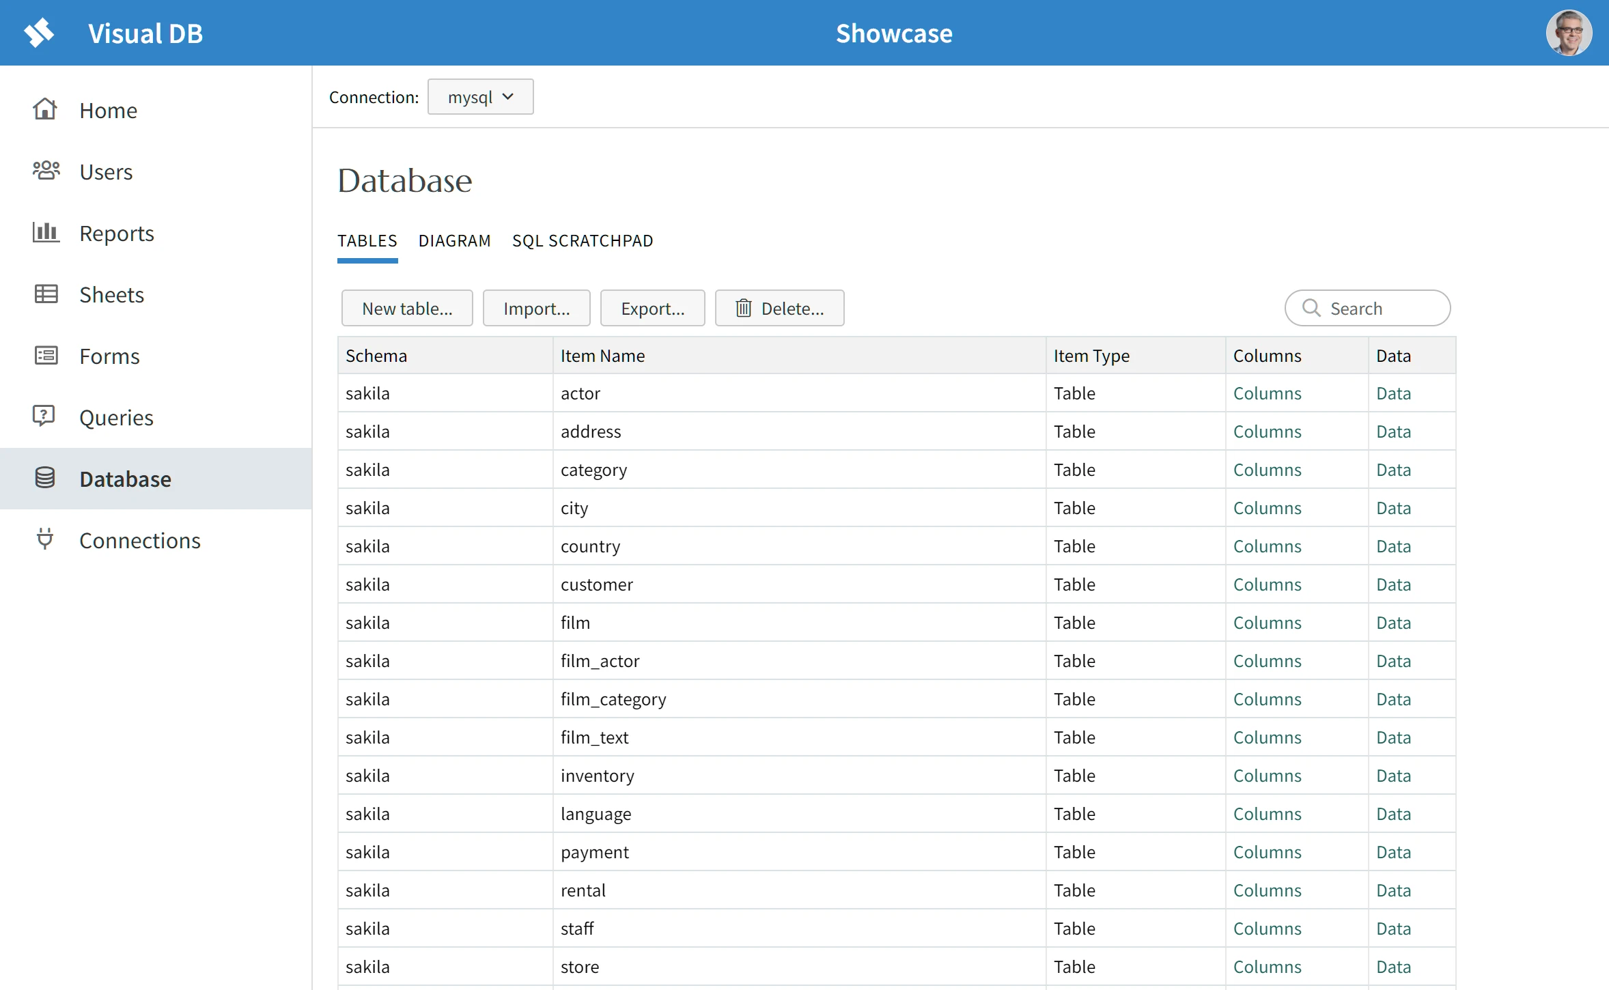Click the Delete... button with the trash icon
The height and width of the screenshot is (990, 1609).
point(779,309)
